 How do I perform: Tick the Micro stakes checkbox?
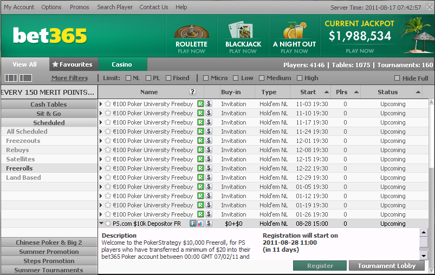coord(206,78)
